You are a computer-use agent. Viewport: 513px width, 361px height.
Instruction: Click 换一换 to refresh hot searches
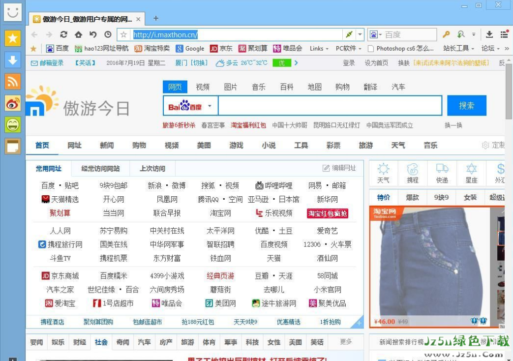453,125
